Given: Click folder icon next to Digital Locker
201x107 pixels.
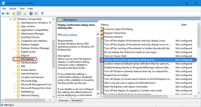Looking at the screenshot, I should pyautogui.click(x=18, y=52).
